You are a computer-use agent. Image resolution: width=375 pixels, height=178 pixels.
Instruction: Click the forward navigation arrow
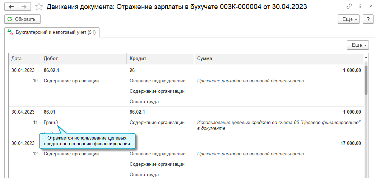click(24, 6)
